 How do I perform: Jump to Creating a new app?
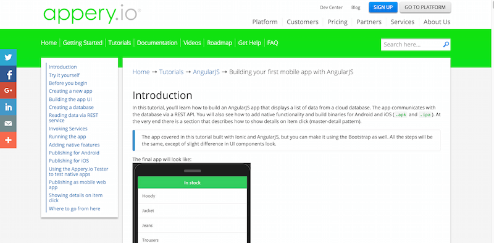pos(70,92)
